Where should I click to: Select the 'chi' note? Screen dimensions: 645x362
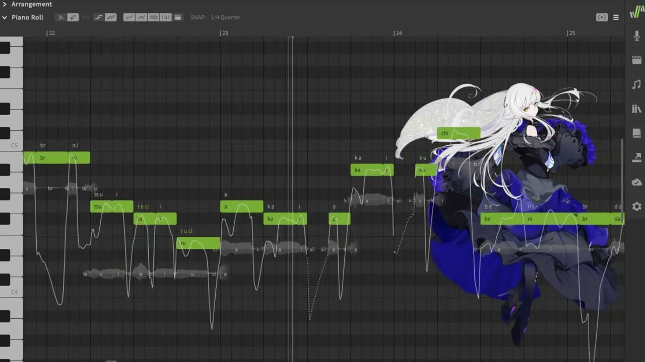tap(459, 133)
